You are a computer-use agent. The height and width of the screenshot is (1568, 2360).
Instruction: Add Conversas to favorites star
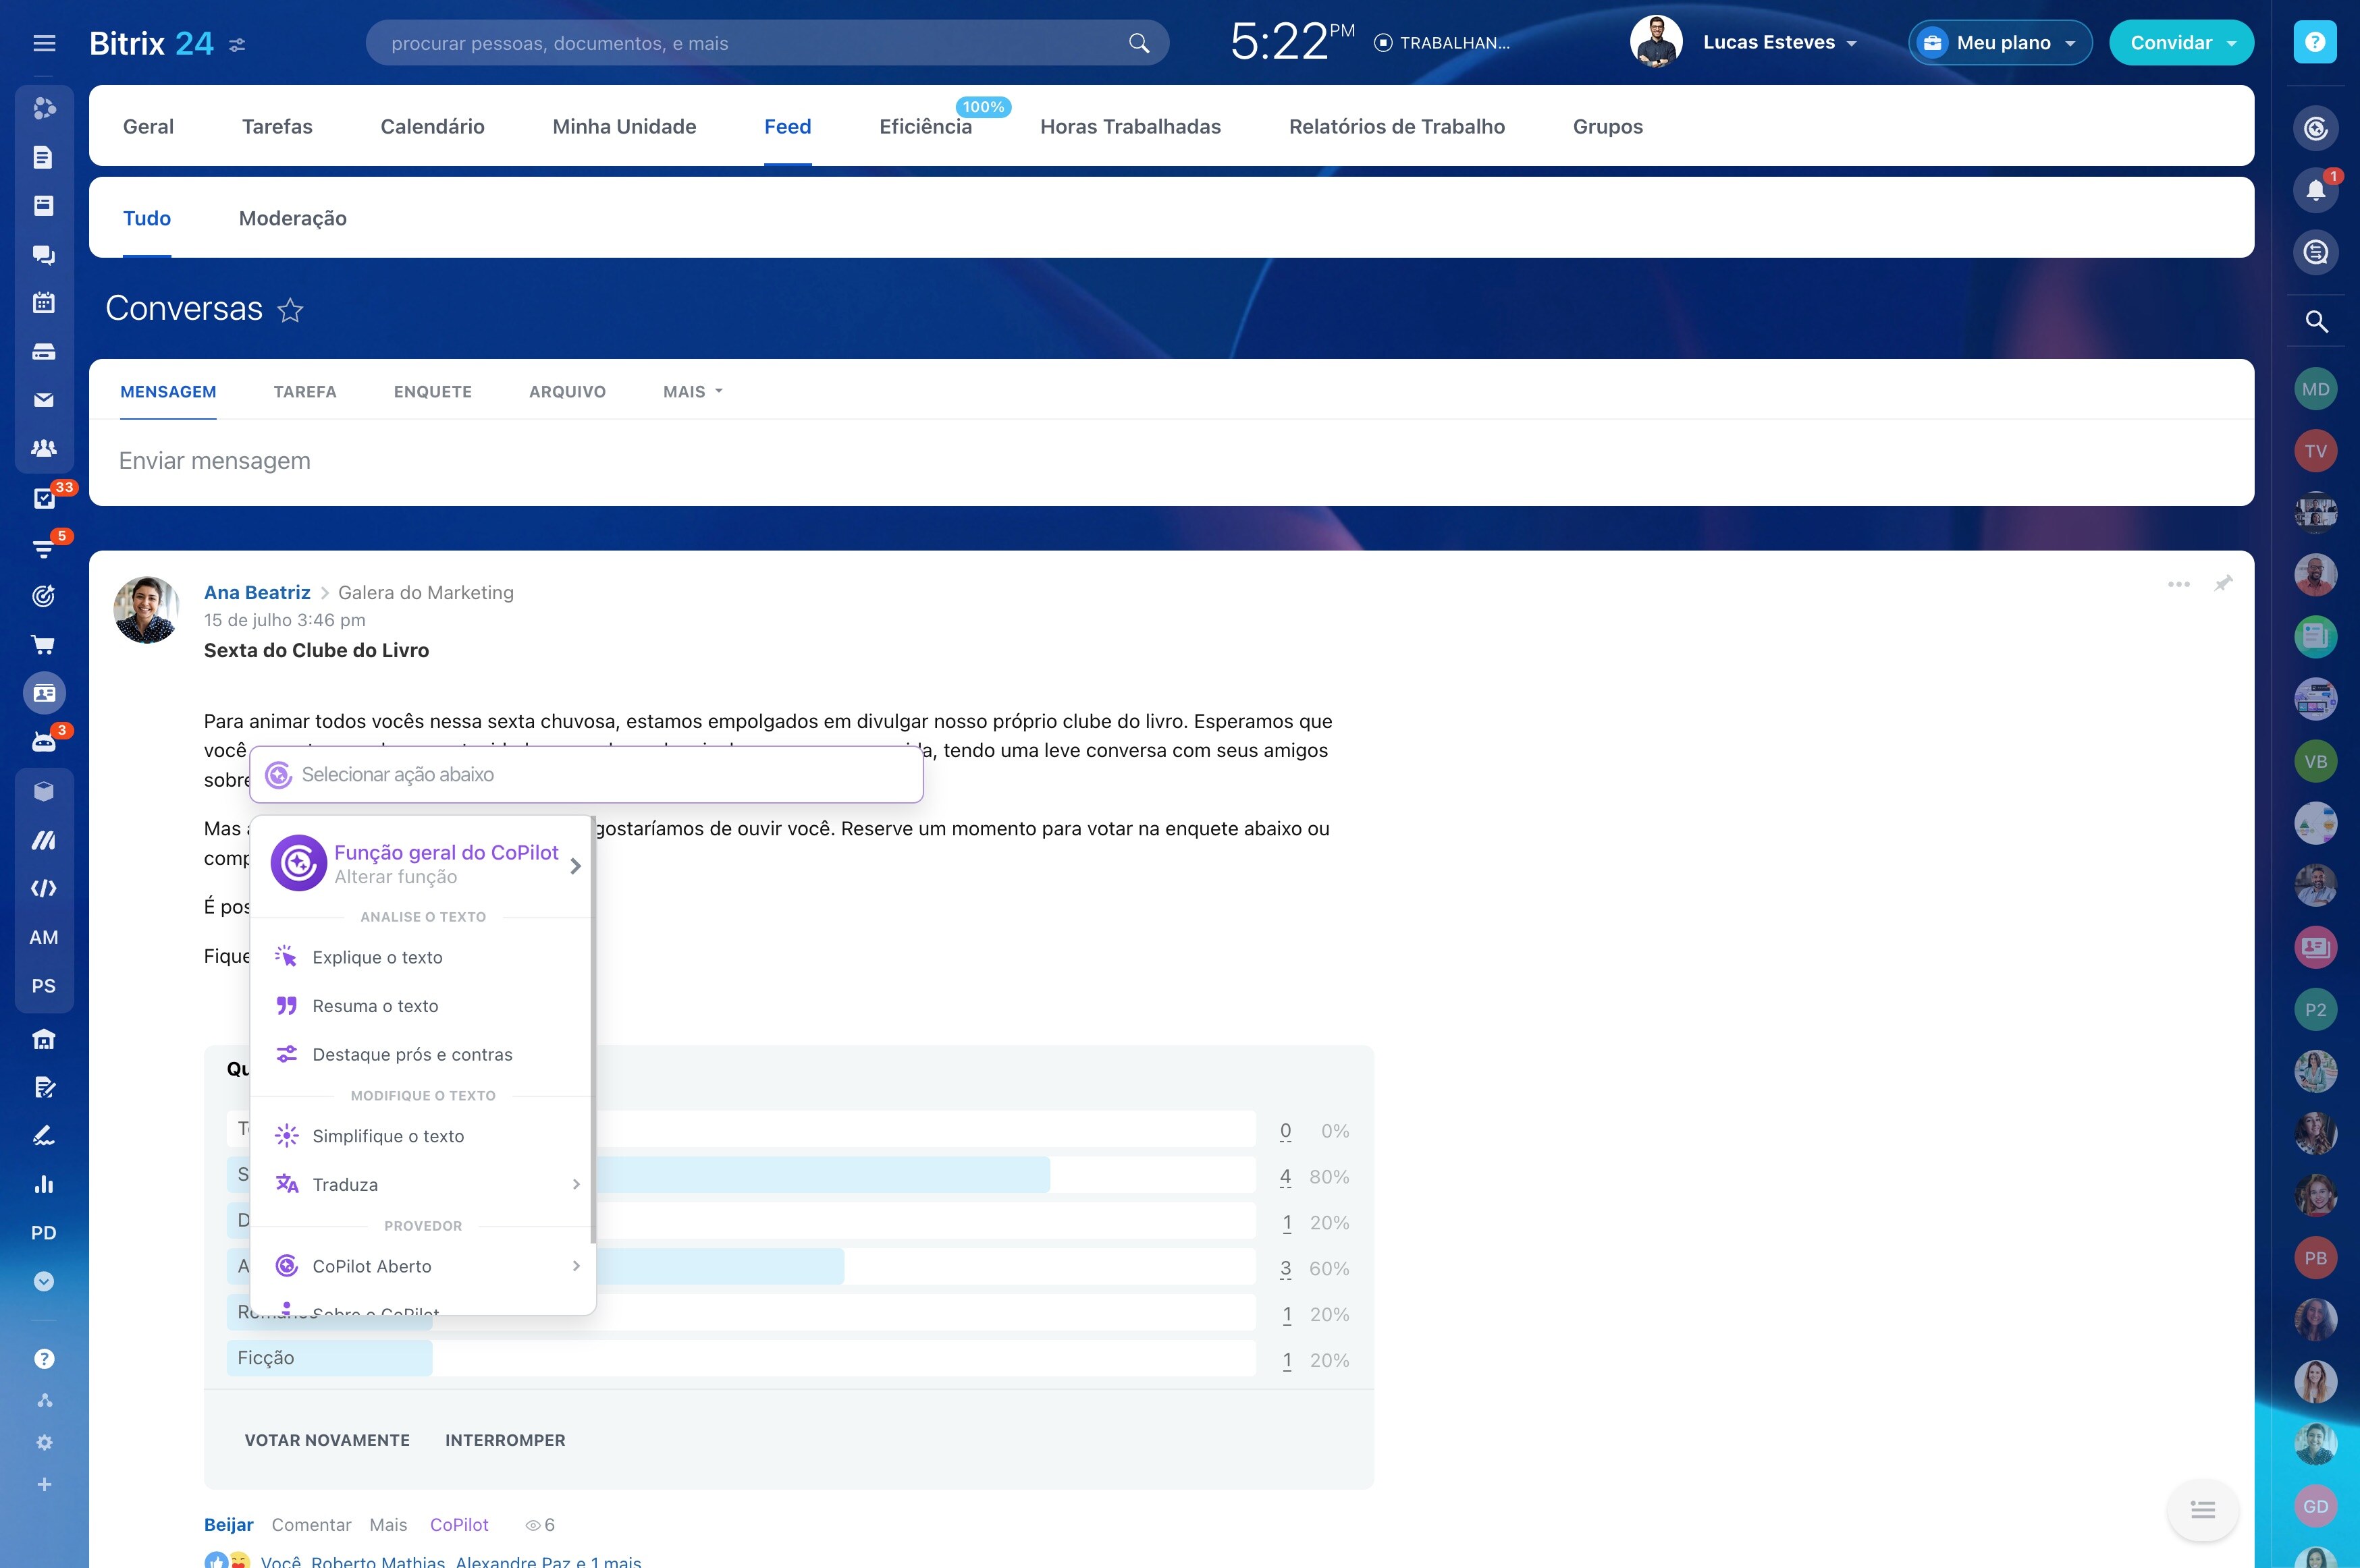[290, 310]
